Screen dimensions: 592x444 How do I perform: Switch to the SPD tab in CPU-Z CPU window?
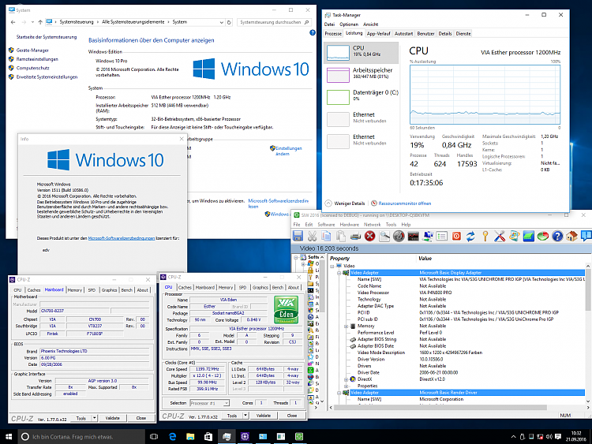[242, 287]
